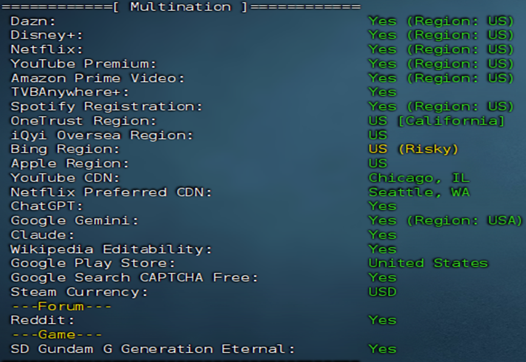Screen dimensions: 526x362
Task: Click the Amazon Prime Video label
Action: pos(97,78)
